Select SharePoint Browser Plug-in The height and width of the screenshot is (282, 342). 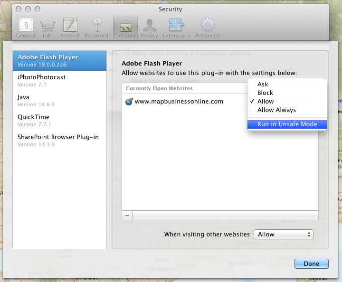pyautogui.click(x=59, y=141)
